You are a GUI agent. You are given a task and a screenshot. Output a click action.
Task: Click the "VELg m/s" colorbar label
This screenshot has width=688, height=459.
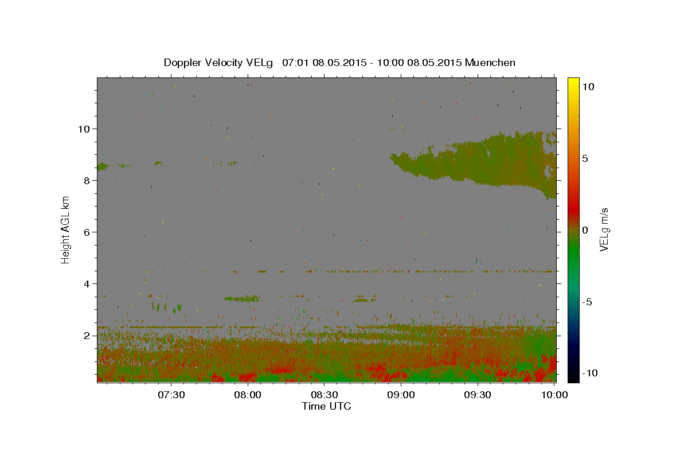604,230
